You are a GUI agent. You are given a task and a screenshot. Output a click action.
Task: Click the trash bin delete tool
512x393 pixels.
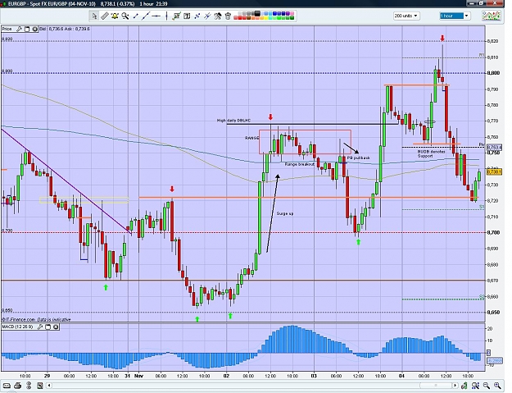tap(228, 16)
